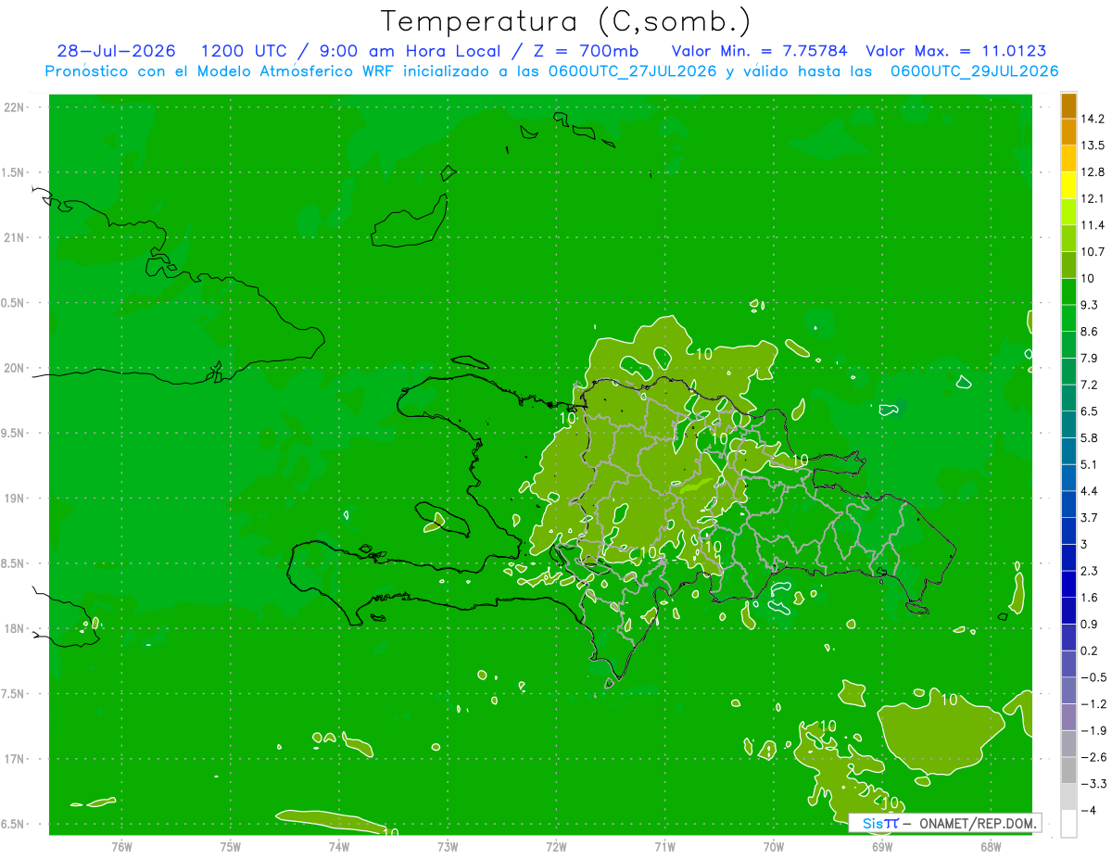Click the '0600UTC_29JUL2026' valid-until time
Image resolution: width=1112 pixels, height=859 pixels.
(975, 71)
